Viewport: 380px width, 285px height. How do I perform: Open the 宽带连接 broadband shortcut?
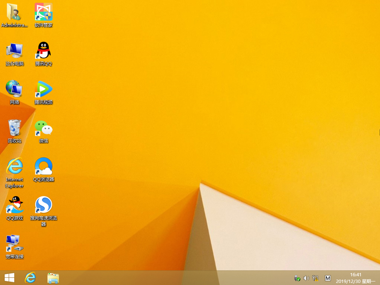coord(14,246)
